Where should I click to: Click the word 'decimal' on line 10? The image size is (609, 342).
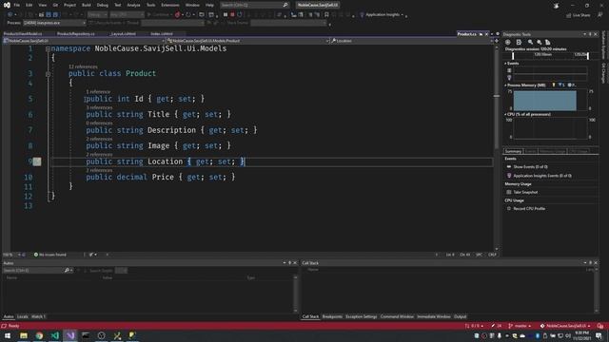click(131, 177)
